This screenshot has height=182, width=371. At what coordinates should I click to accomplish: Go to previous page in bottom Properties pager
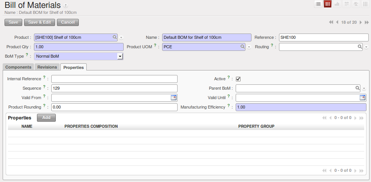pos(331,171)
